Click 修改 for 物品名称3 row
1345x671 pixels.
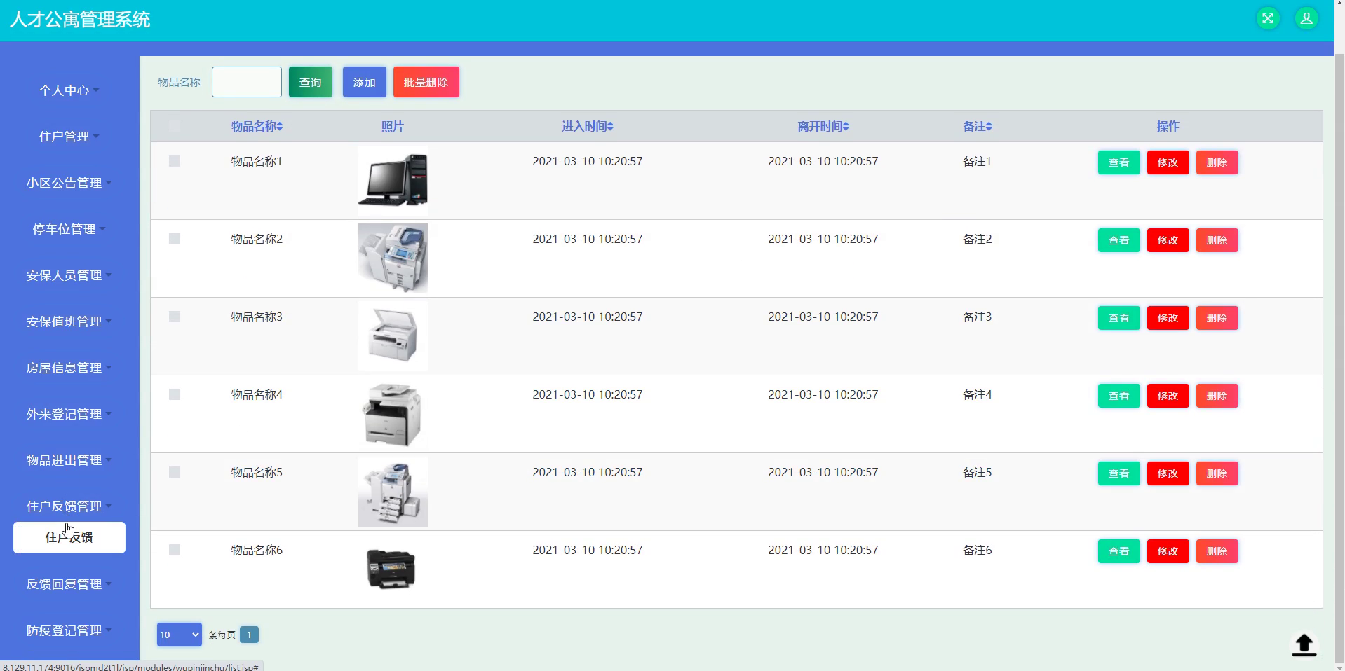pos(1168,318)
